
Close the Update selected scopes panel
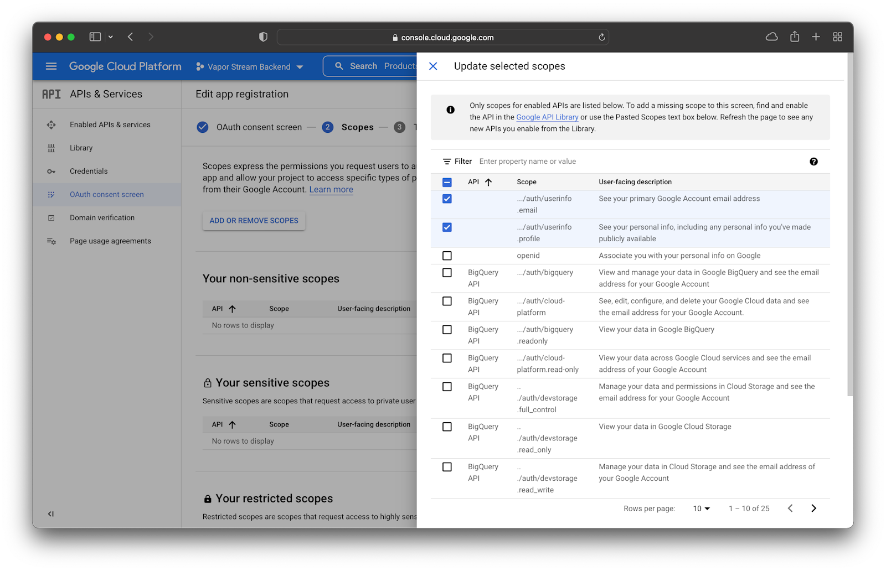433,66
